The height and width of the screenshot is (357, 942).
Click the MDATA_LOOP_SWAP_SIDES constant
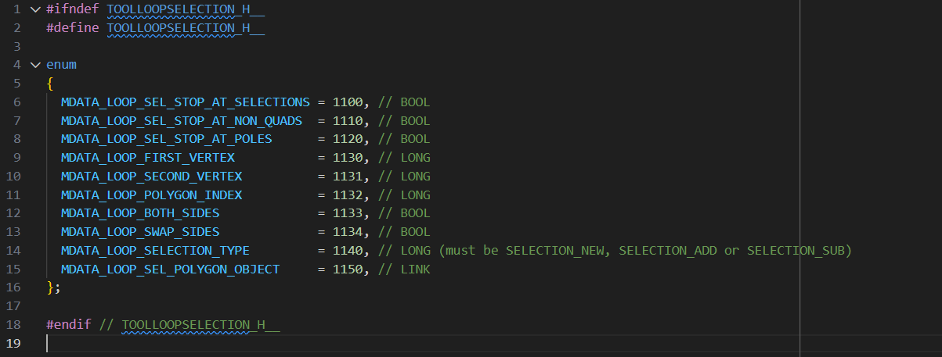(x=140, y=232)
